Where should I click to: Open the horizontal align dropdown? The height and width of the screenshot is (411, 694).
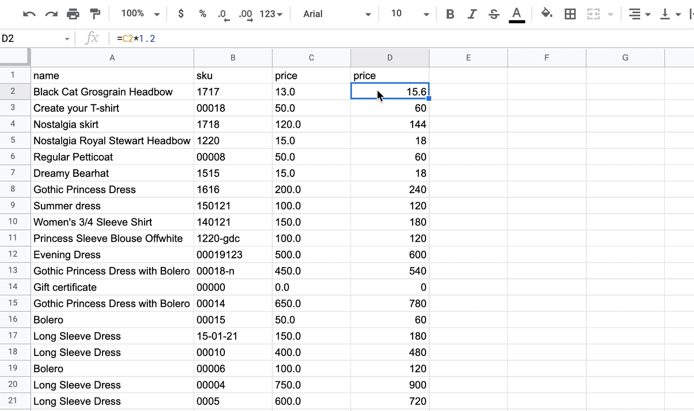point(640,14)
